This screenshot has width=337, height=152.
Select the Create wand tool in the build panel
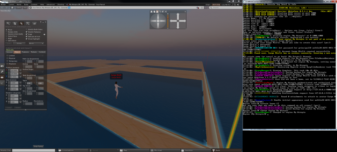point(28,23)
